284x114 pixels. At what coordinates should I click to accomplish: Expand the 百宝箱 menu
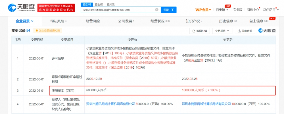222,10
